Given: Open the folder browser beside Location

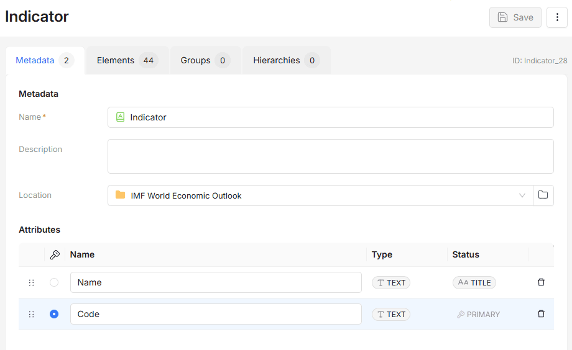Looking at the screenshot, I should 543,195.
